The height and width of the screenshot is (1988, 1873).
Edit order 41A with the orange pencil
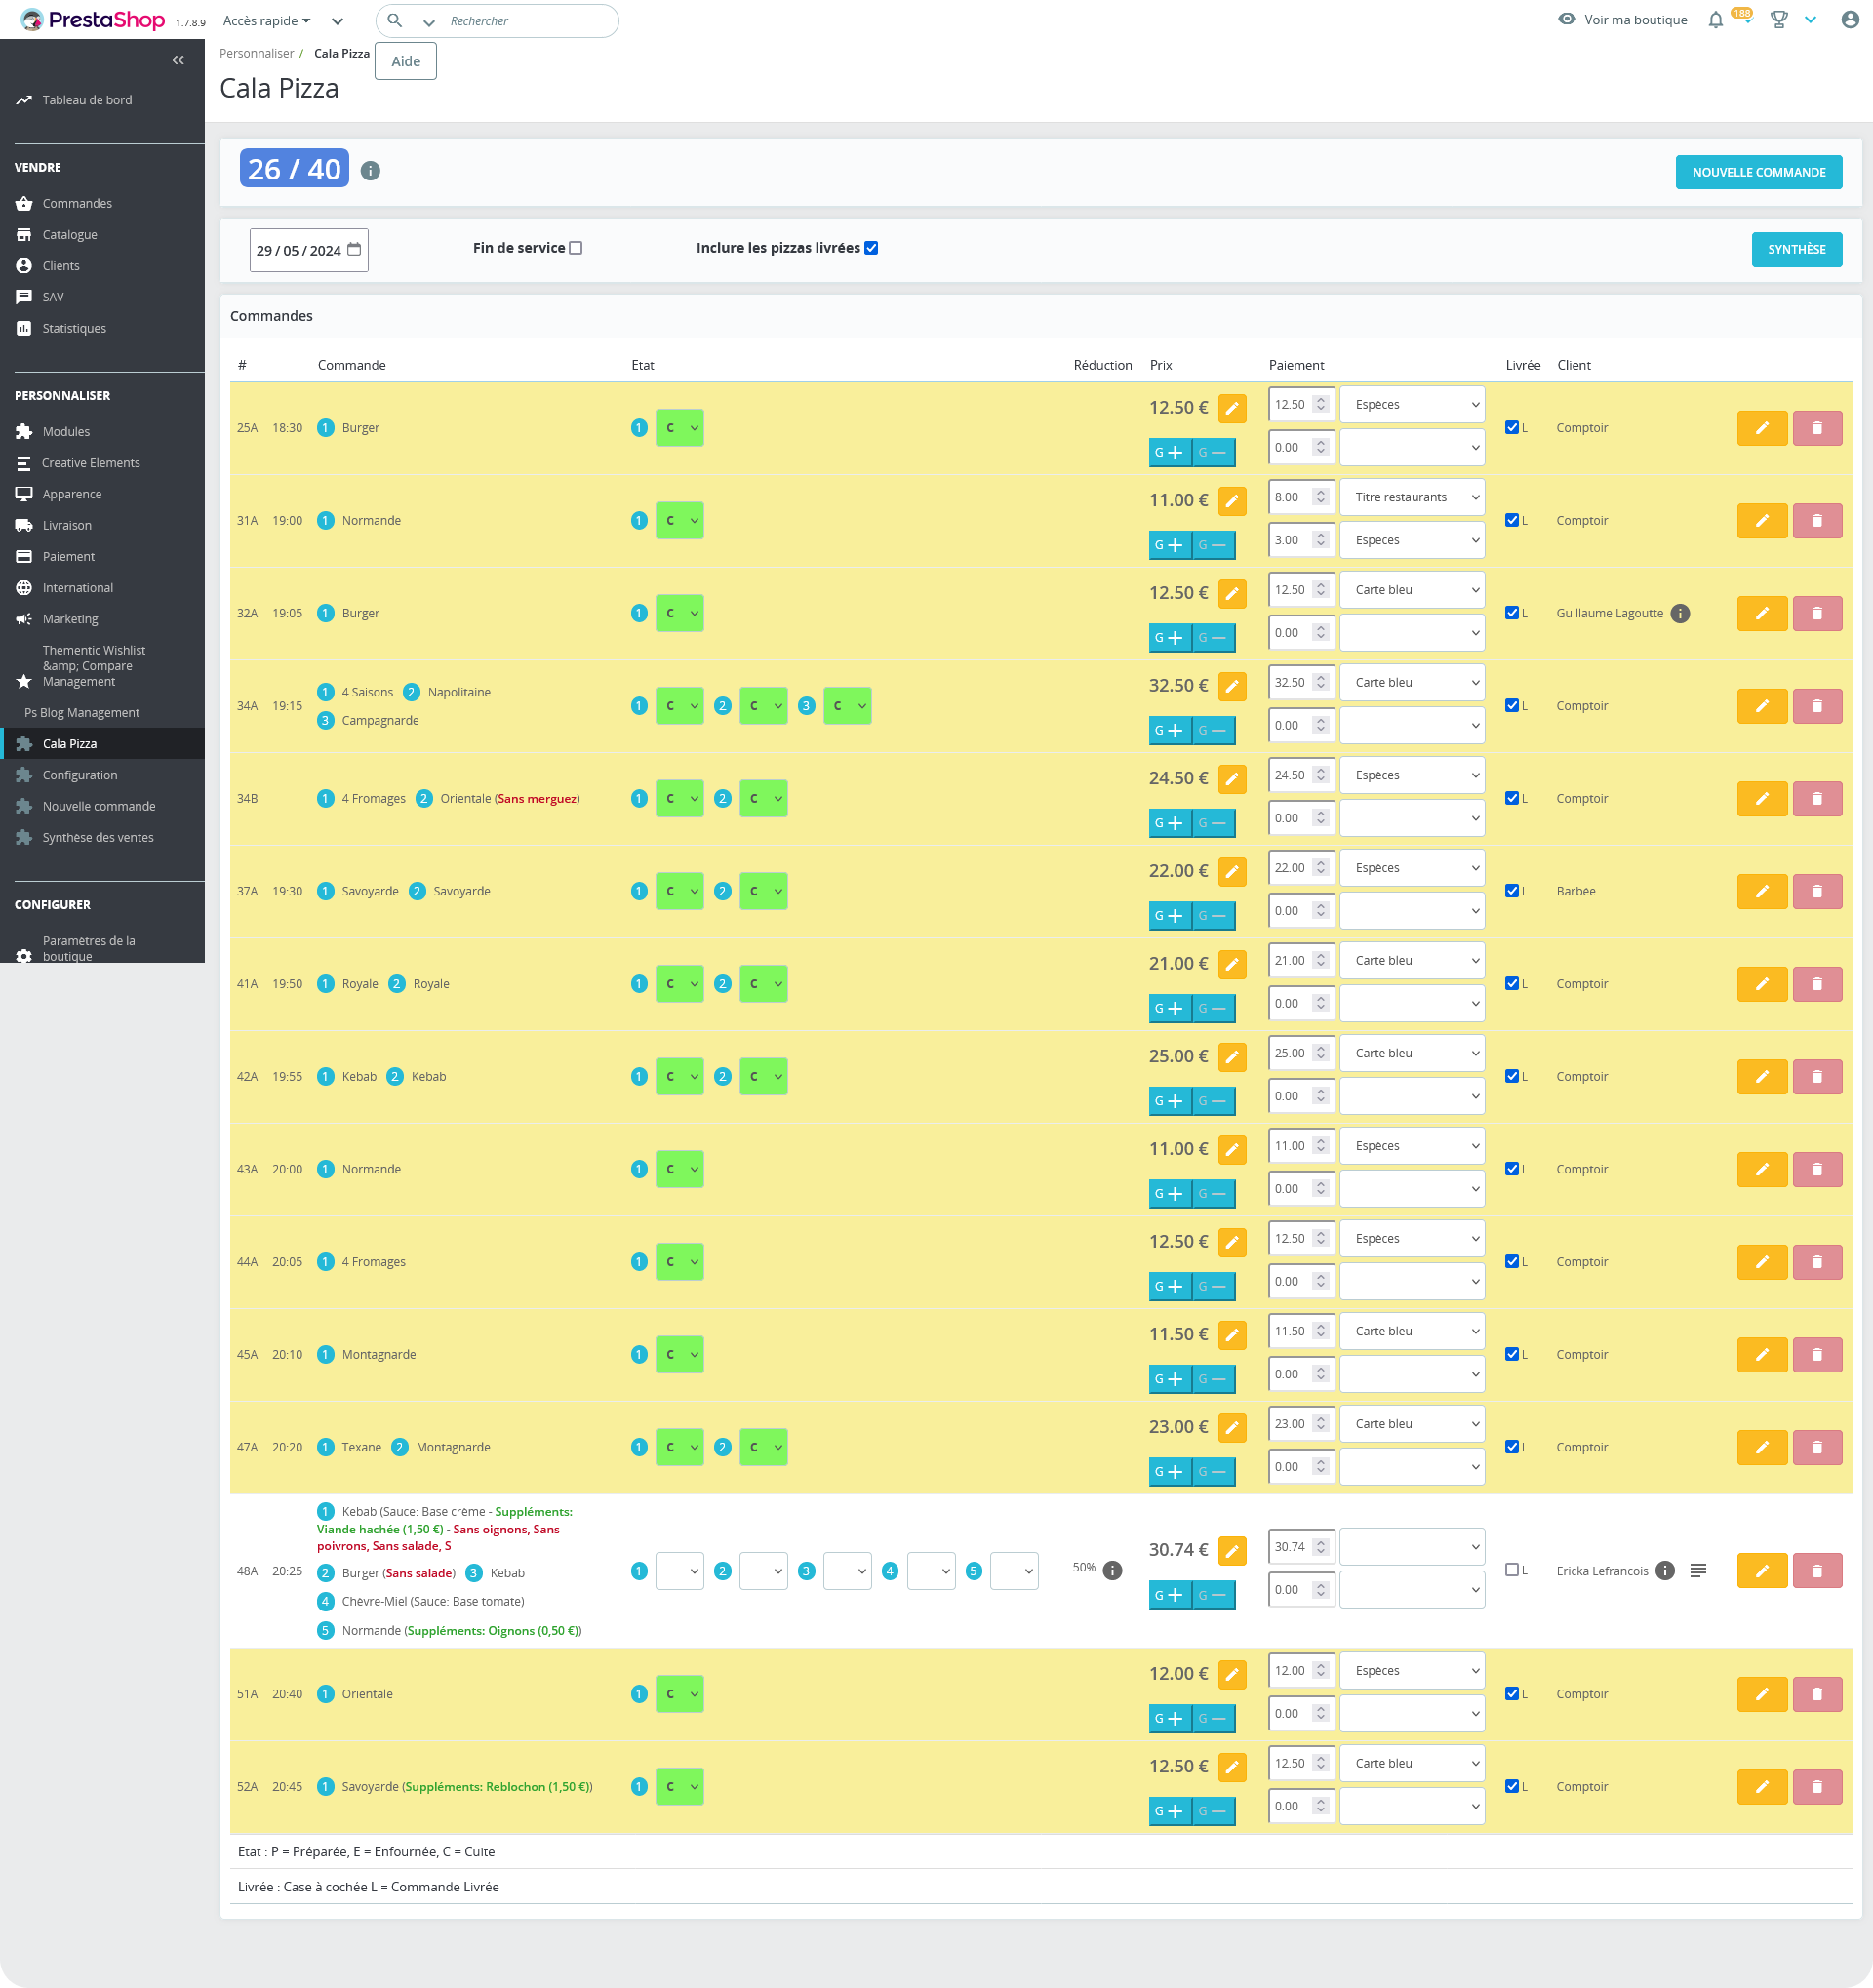1762,984
